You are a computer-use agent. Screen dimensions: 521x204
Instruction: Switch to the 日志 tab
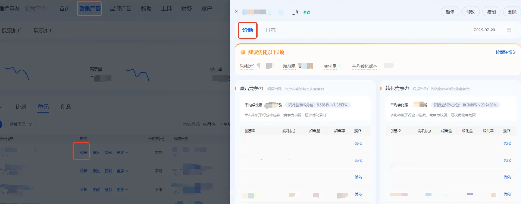(270, 30)
